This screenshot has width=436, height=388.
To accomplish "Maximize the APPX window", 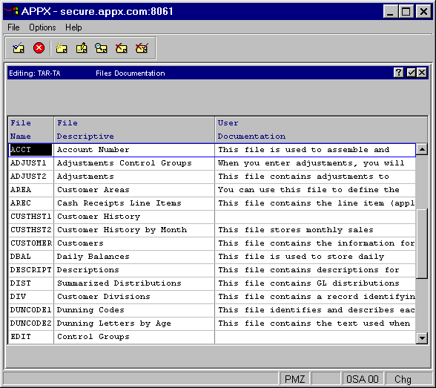I will click(x=406, y=12).
